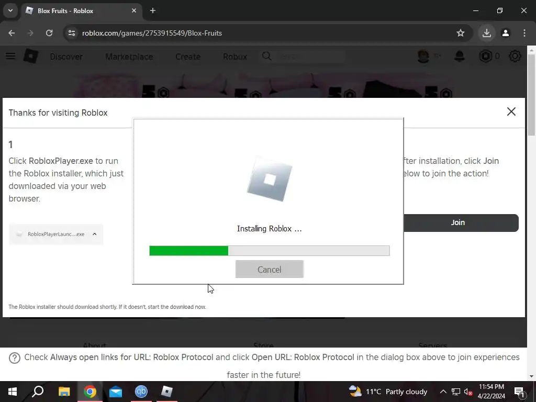Open the Discover menu item

pyautogui.click(x=66, y=57)
